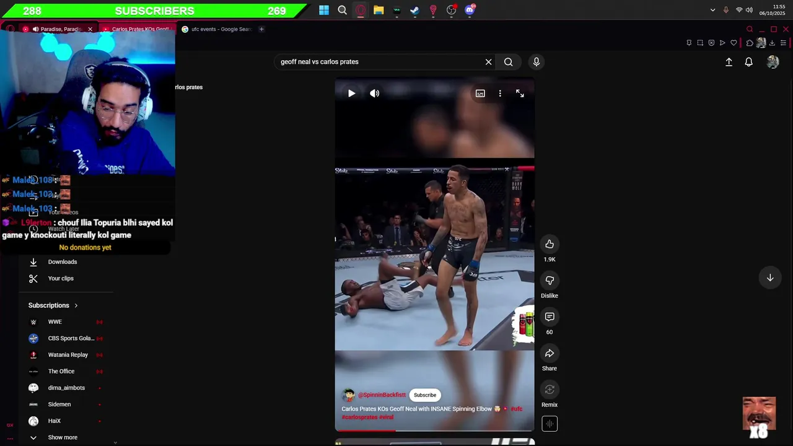
Task: Clear the YouTube search query
Action: [x=488, y=62]
